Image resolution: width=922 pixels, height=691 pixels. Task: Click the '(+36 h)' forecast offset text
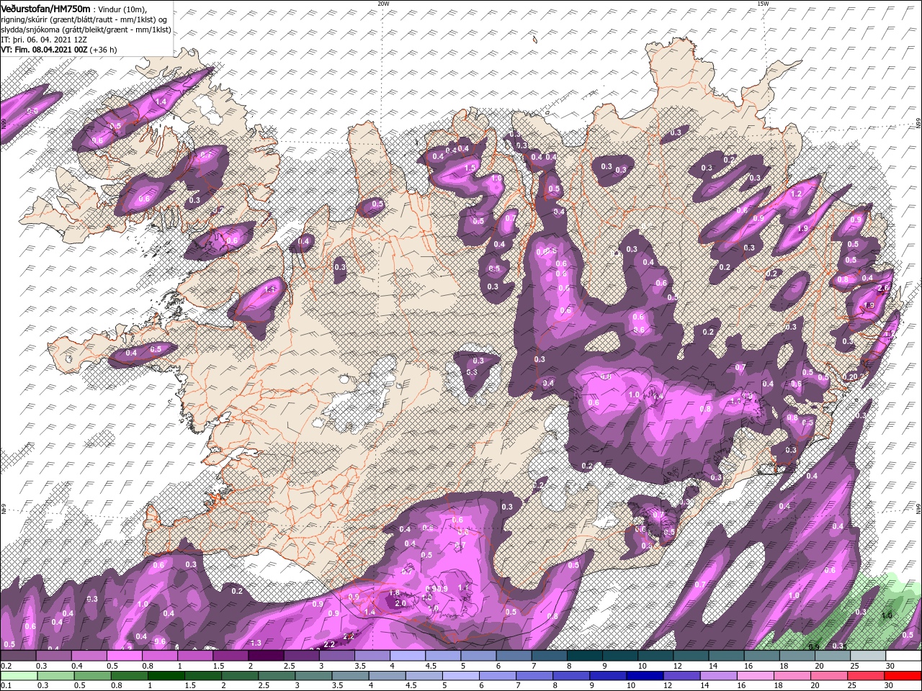[102, 50]
